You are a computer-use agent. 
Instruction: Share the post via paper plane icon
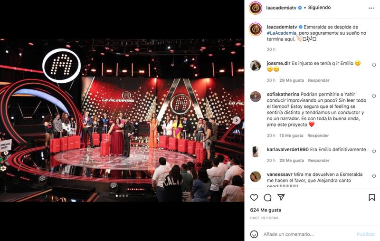(281, 197)
